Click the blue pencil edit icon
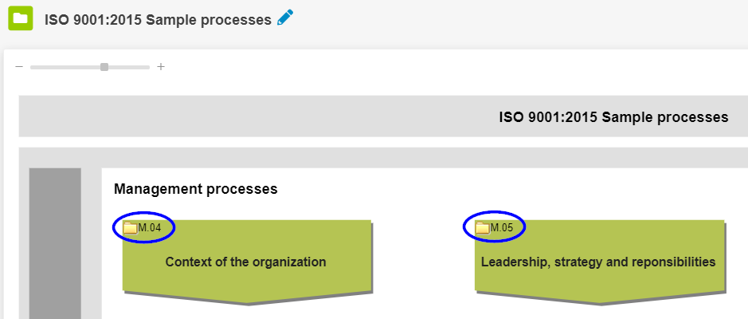 tap(285, 18)
